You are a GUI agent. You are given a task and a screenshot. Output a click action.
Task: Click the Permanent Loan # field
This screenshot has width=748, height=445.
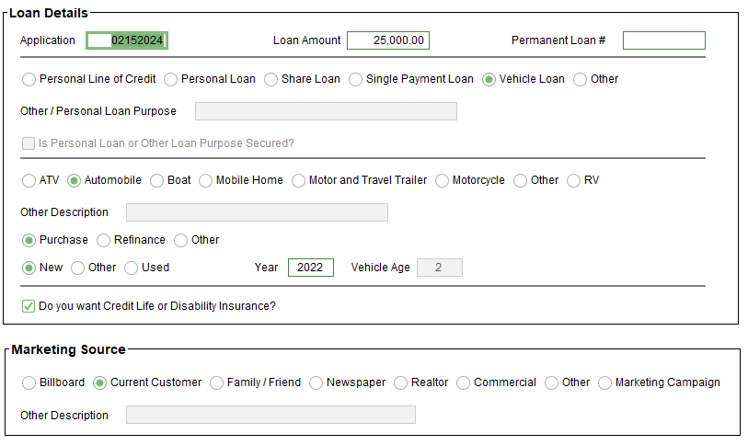tap(663, 40)
